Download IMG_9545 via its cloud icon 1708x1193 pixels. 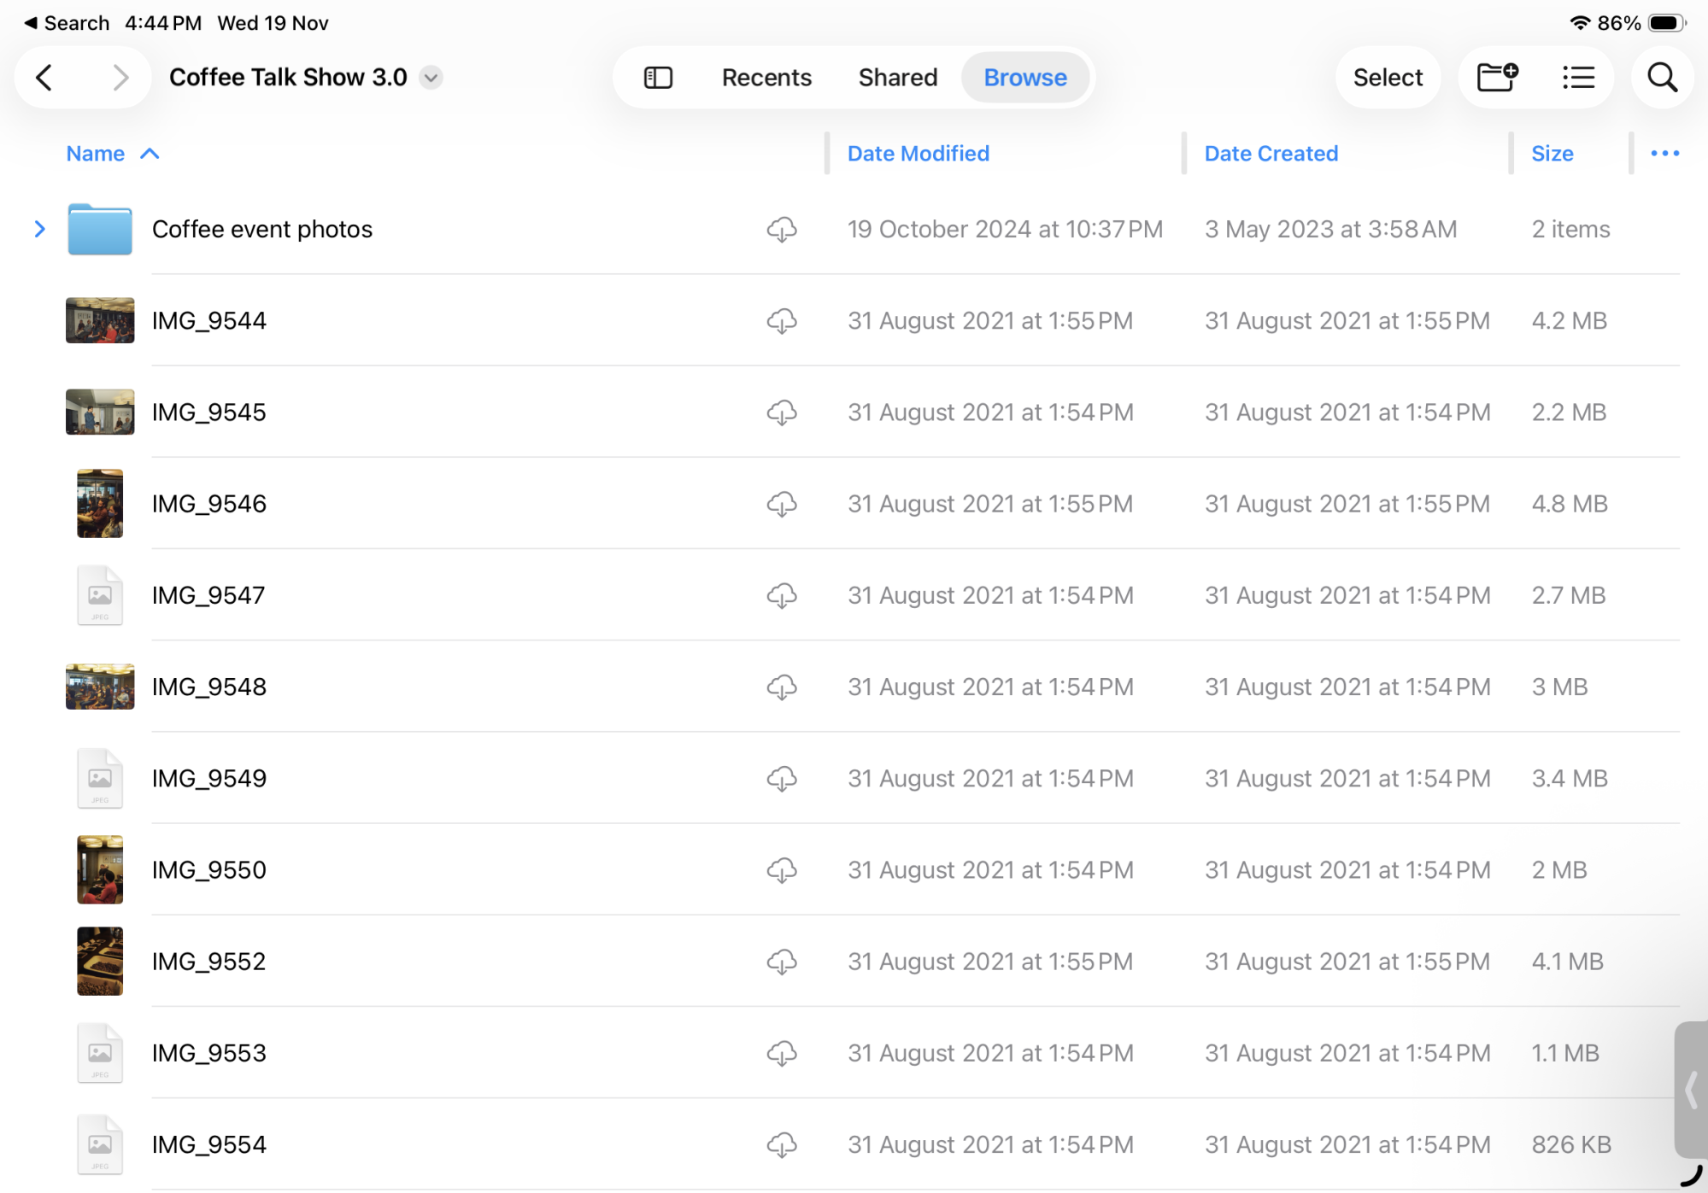click(782, 412)
